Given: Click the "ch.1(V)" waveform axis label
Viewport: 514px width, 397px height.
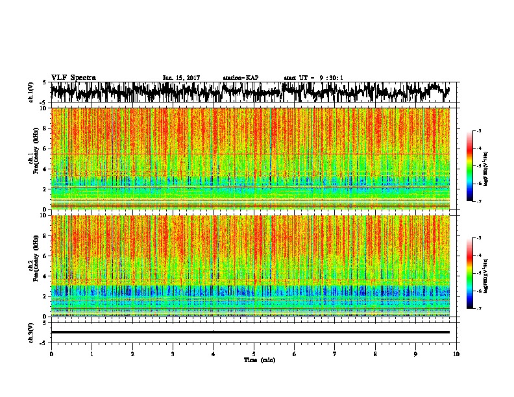Looking at the screenshot, I should [x=31, y=92].
